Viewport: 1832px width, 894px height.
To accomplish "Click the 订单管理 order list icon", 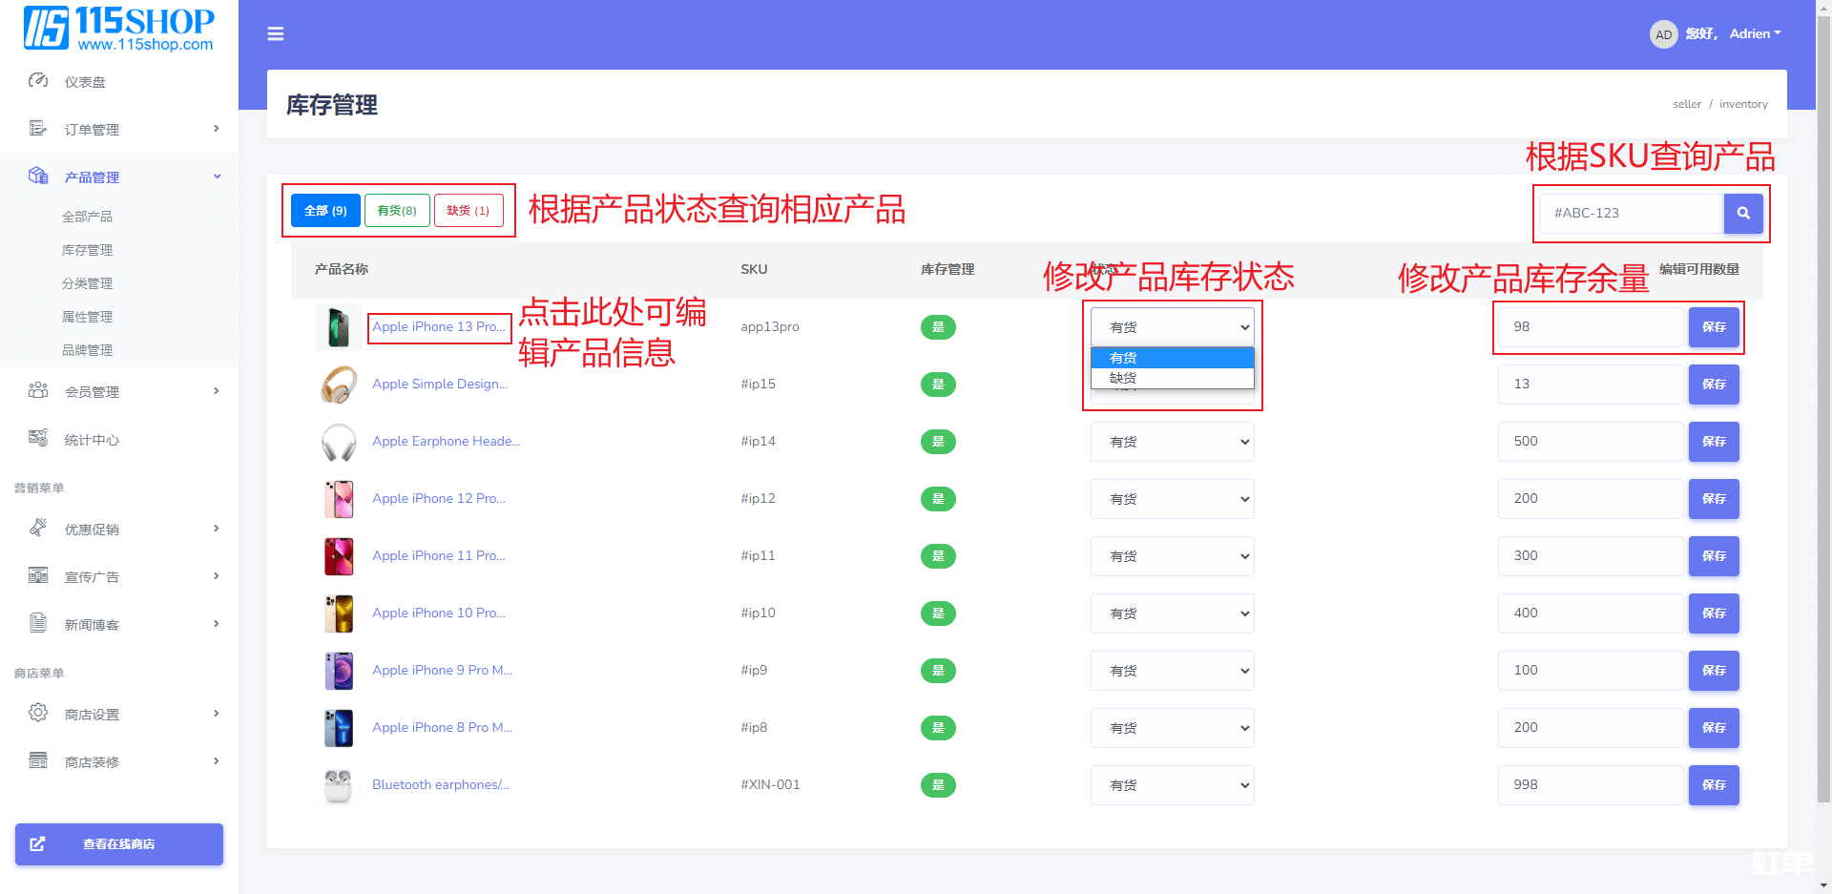I will point(38,129).
